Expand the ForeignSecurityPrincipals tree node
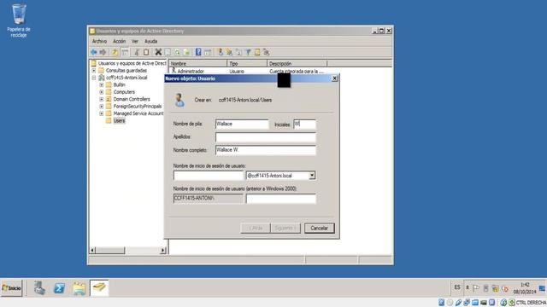The image size is (547, 307). (101, 106)
